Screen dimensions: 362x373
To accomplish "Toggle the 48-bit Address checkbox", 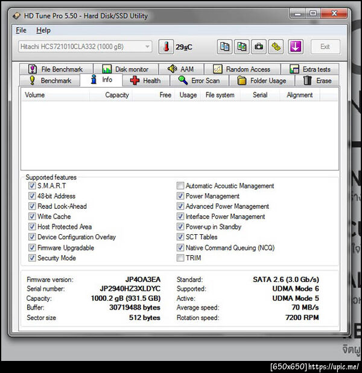I will coord(32,196).
